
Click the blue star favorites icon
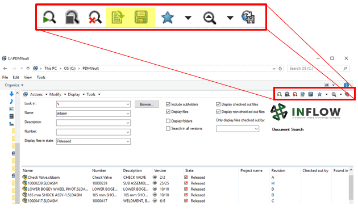319,94
